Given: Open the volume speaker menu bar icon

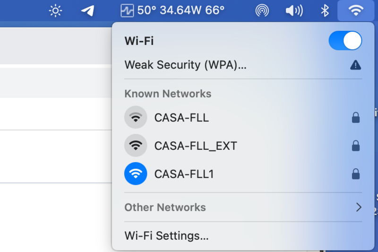Looking at the screenshot, I should tap(294, 10).
